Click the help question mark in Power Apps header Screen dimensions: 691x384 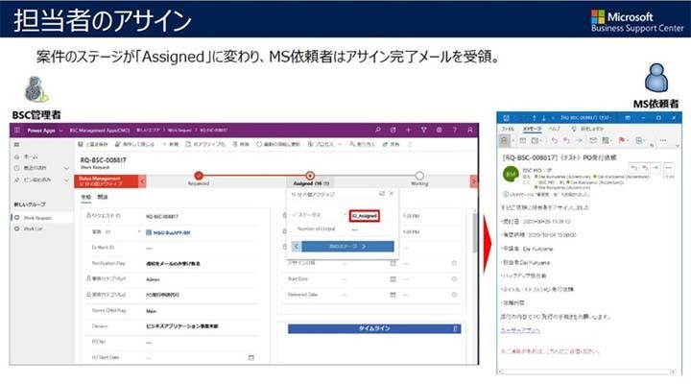click(454, 130)
